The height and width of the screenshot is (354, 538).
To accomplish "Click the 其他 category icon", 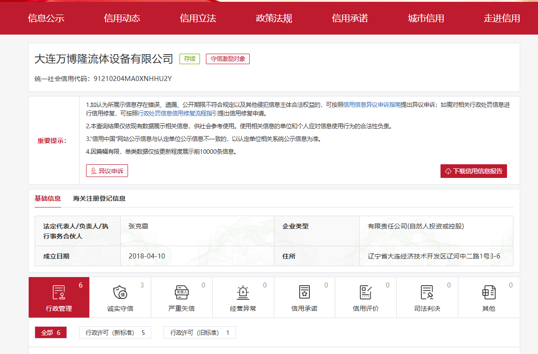I will click(488, 292).
